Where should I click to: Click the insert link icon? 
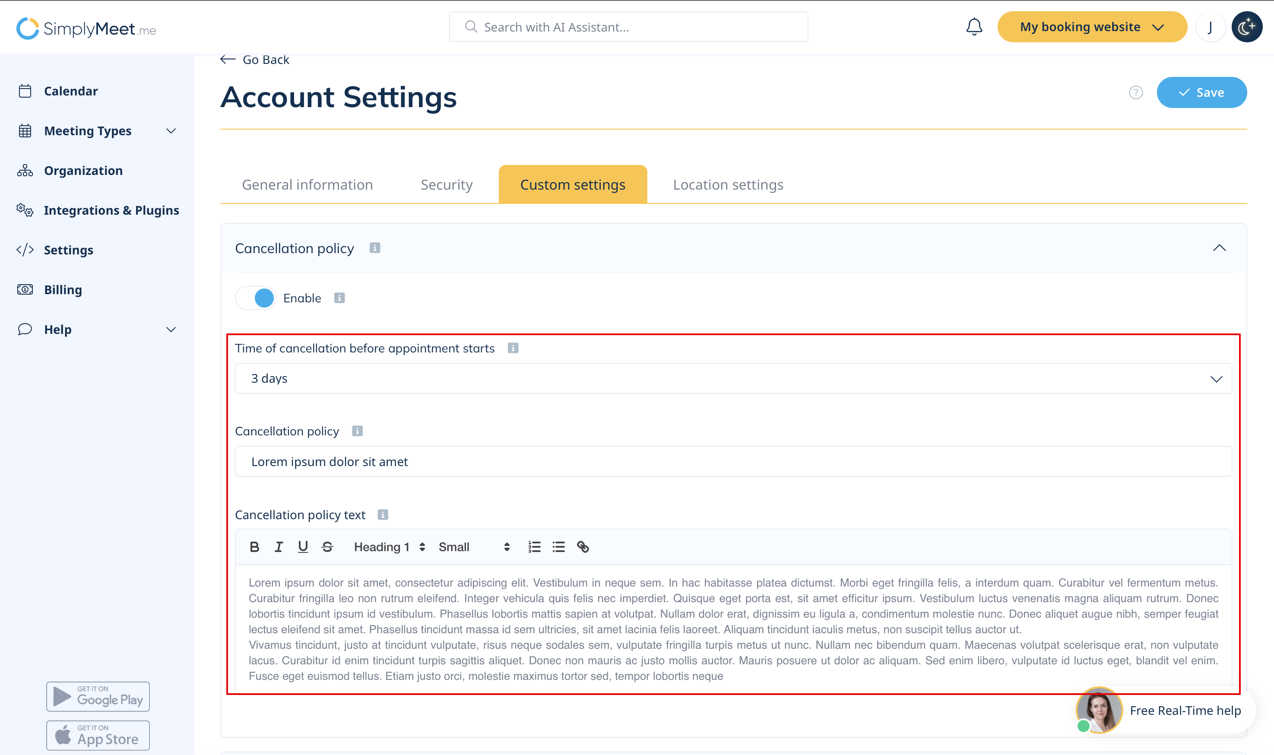point(583,547)
